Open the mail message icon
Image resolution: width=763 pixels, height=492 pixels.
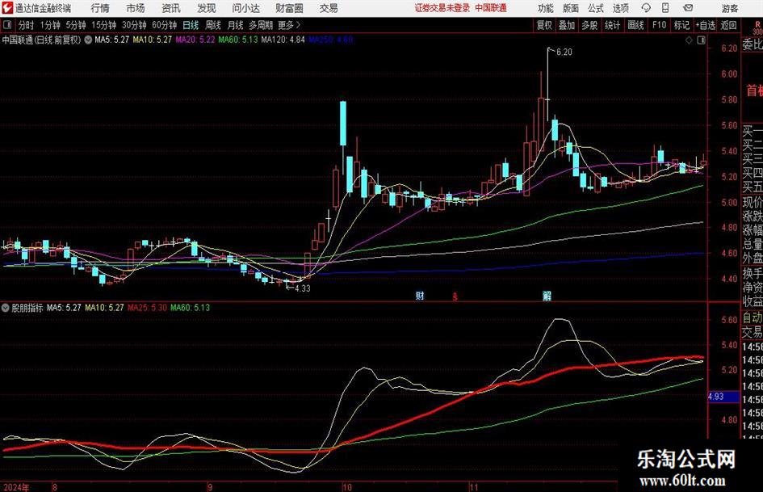tap(688, 8)
